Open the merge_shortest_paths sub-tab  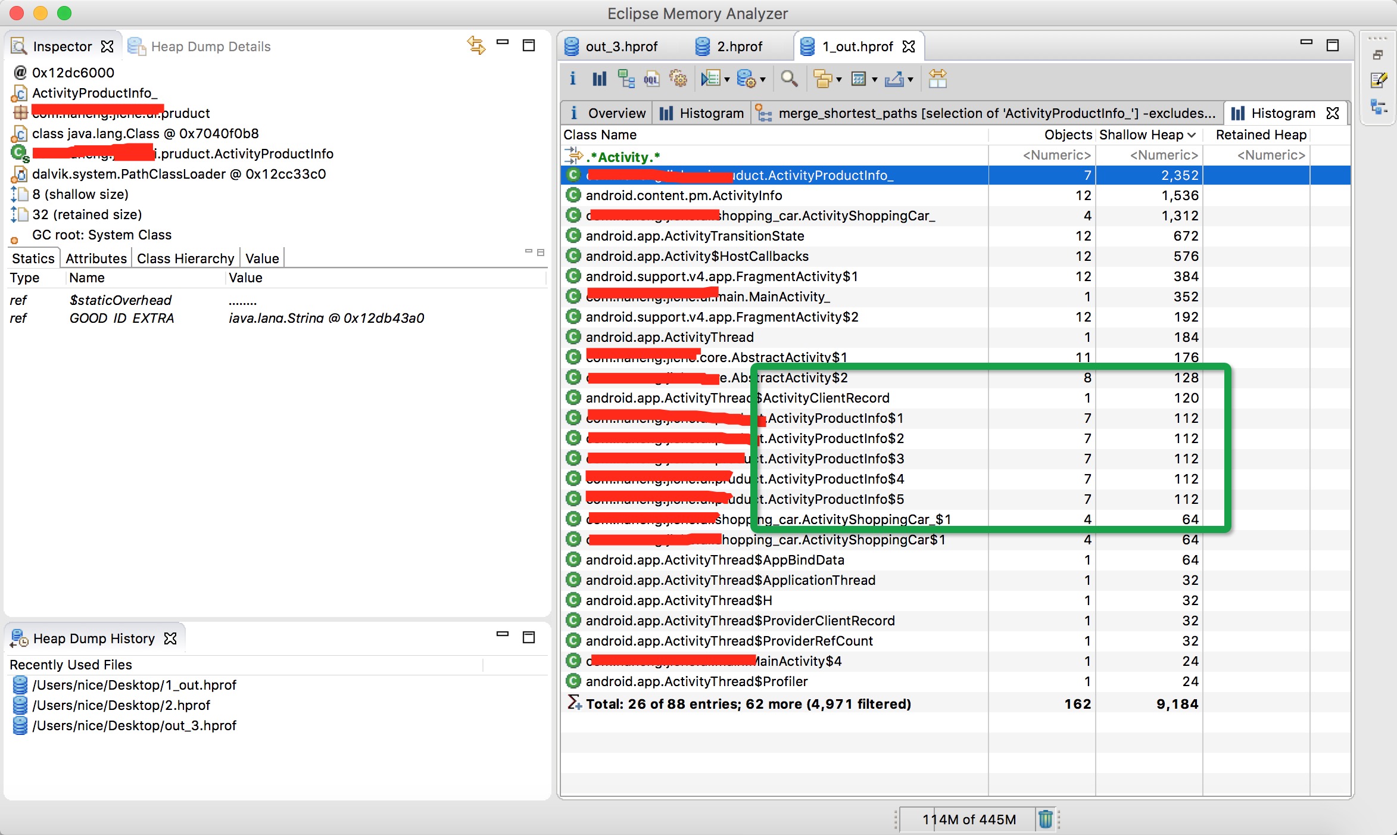[986, 113]
